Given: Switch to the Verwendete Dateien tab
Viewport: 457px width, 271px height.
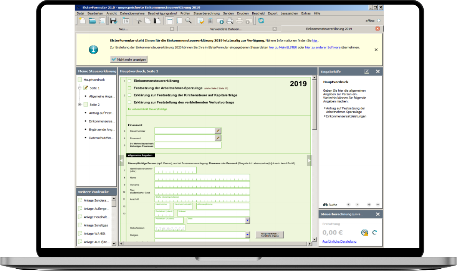Looking at the screenshot, I should 226,29.
